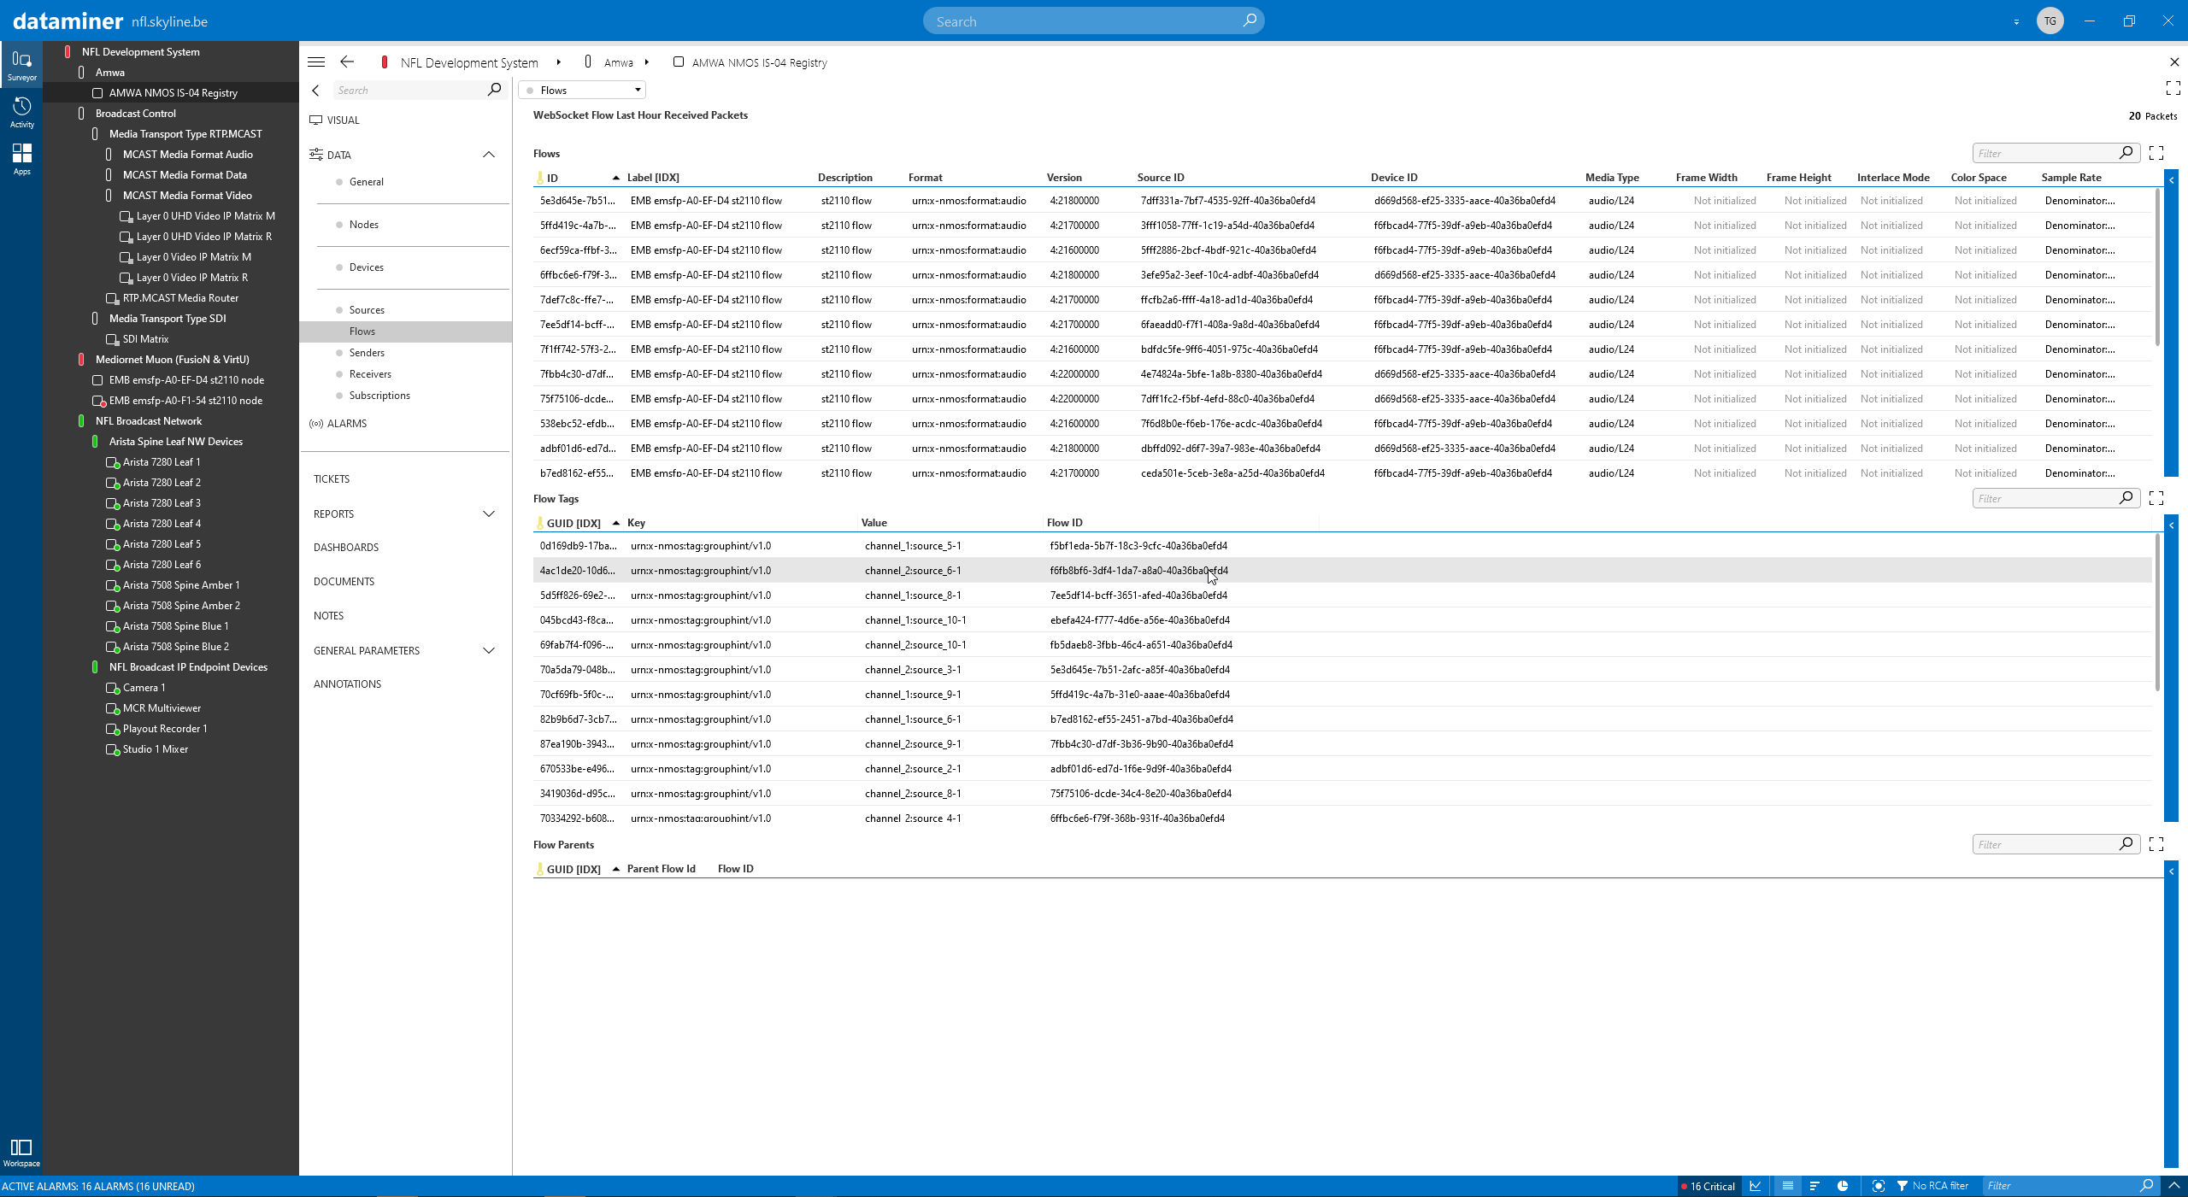Click the magnifier in the card-side Search box
Image resolution: width=2188 pixels, height=1197 pixels.
pos(494,90)
